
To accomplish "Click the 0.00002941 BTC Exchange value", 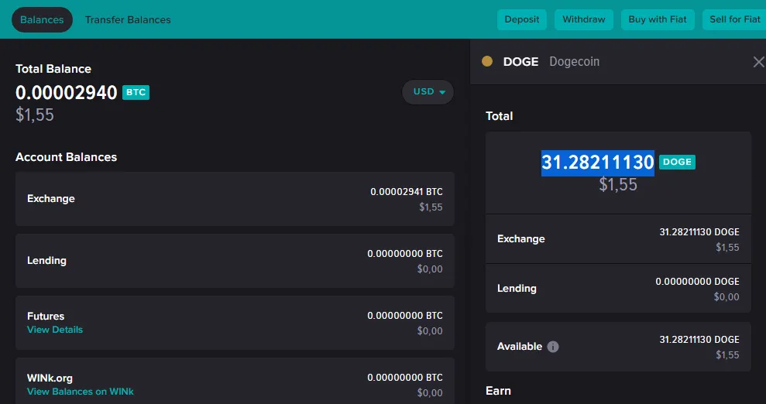I will 407,192.
